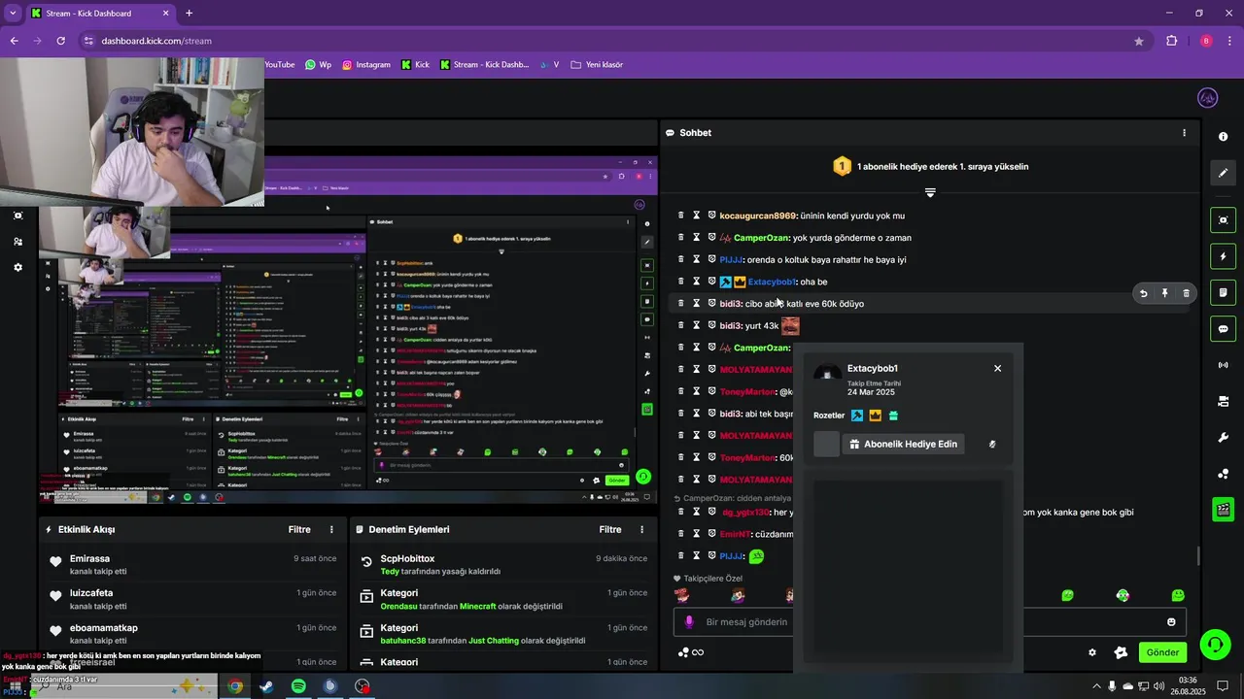The width and height of the screenshot is (1244, 699).
Task: Click the teal gift badge on the user card
Action: point(893,416)
